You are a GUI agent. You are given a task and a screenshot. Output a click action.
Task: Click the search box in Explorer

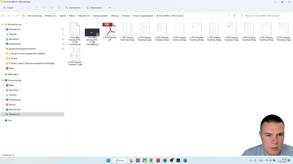click(x=265, y=16)
